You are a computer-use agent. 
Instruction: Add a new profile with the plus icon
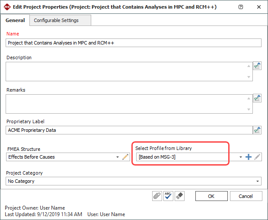click(249, 157)
